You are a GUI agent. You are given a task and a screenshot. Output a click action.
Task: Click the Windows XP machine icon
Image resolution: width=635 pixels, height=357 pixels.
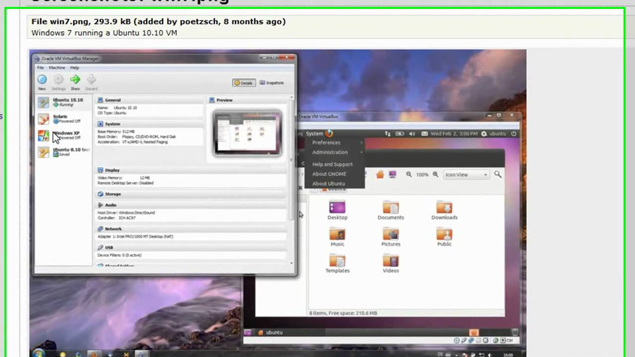click(x=44, y=135)
